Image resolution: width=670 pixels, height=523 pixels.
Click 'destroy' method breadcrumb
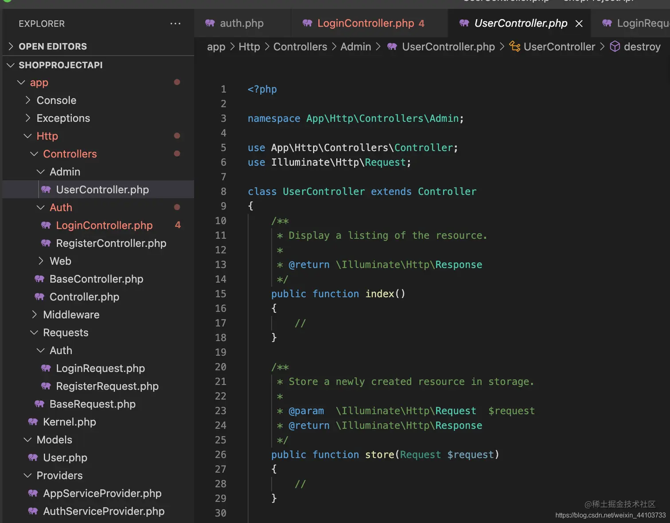click(642, 47)
